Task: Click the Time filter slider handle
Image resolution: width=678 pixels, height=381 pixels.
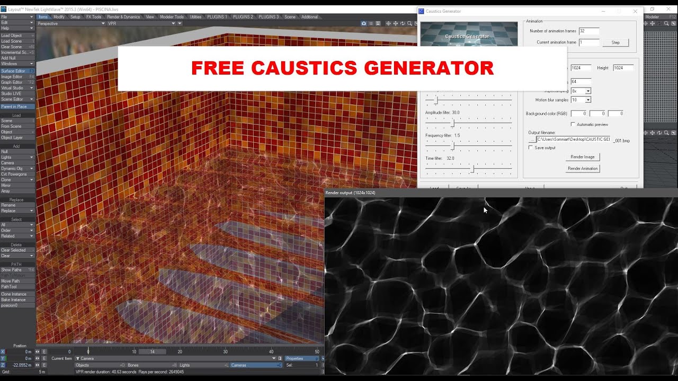Action: [x=473, y=169]
